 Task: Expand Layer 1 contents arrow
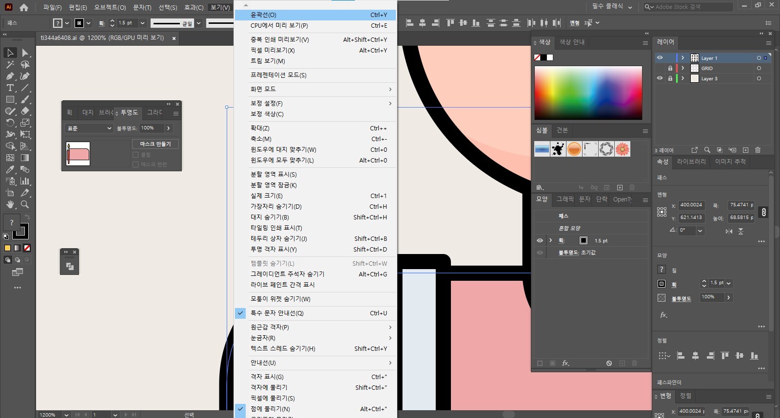click(682, 58)
